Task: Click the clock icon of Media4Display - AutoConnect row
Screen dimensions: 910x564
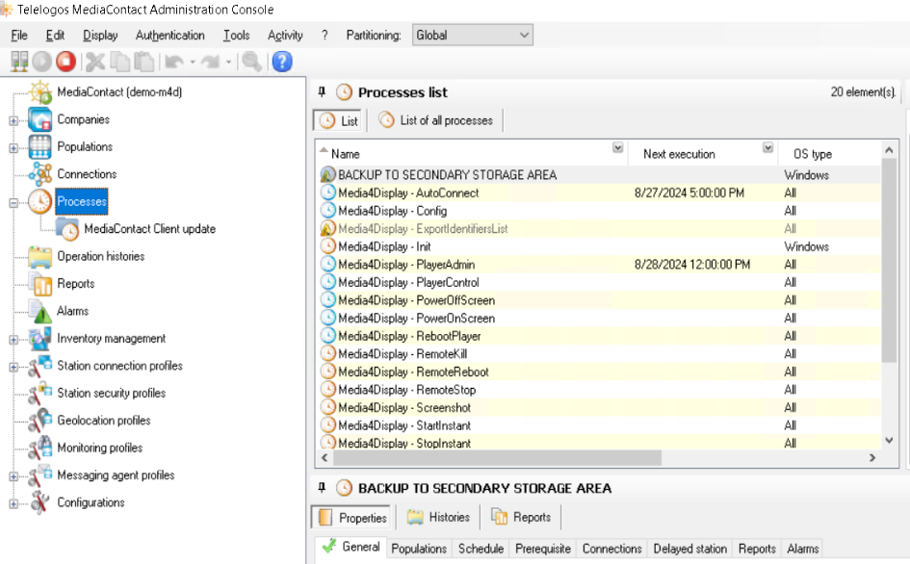Action: (x=328, y=192)
